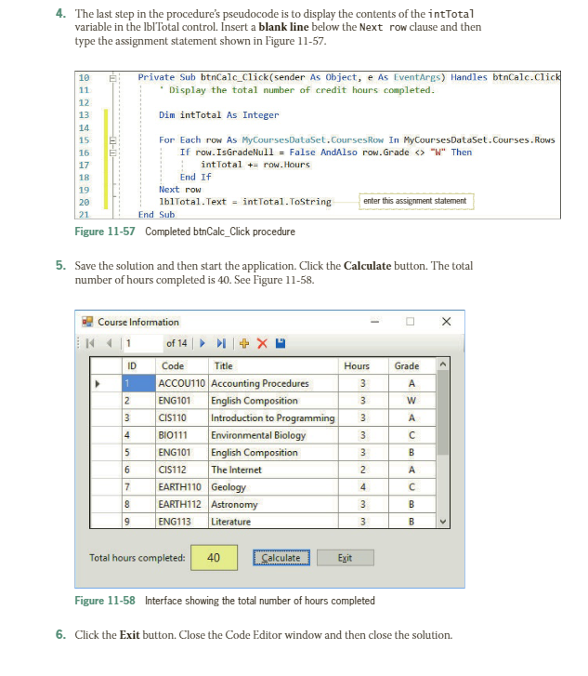The height and width of the screenshot is (676, 588).
Task: Click 'of 14' record count label
Action: tap(176, 344)
